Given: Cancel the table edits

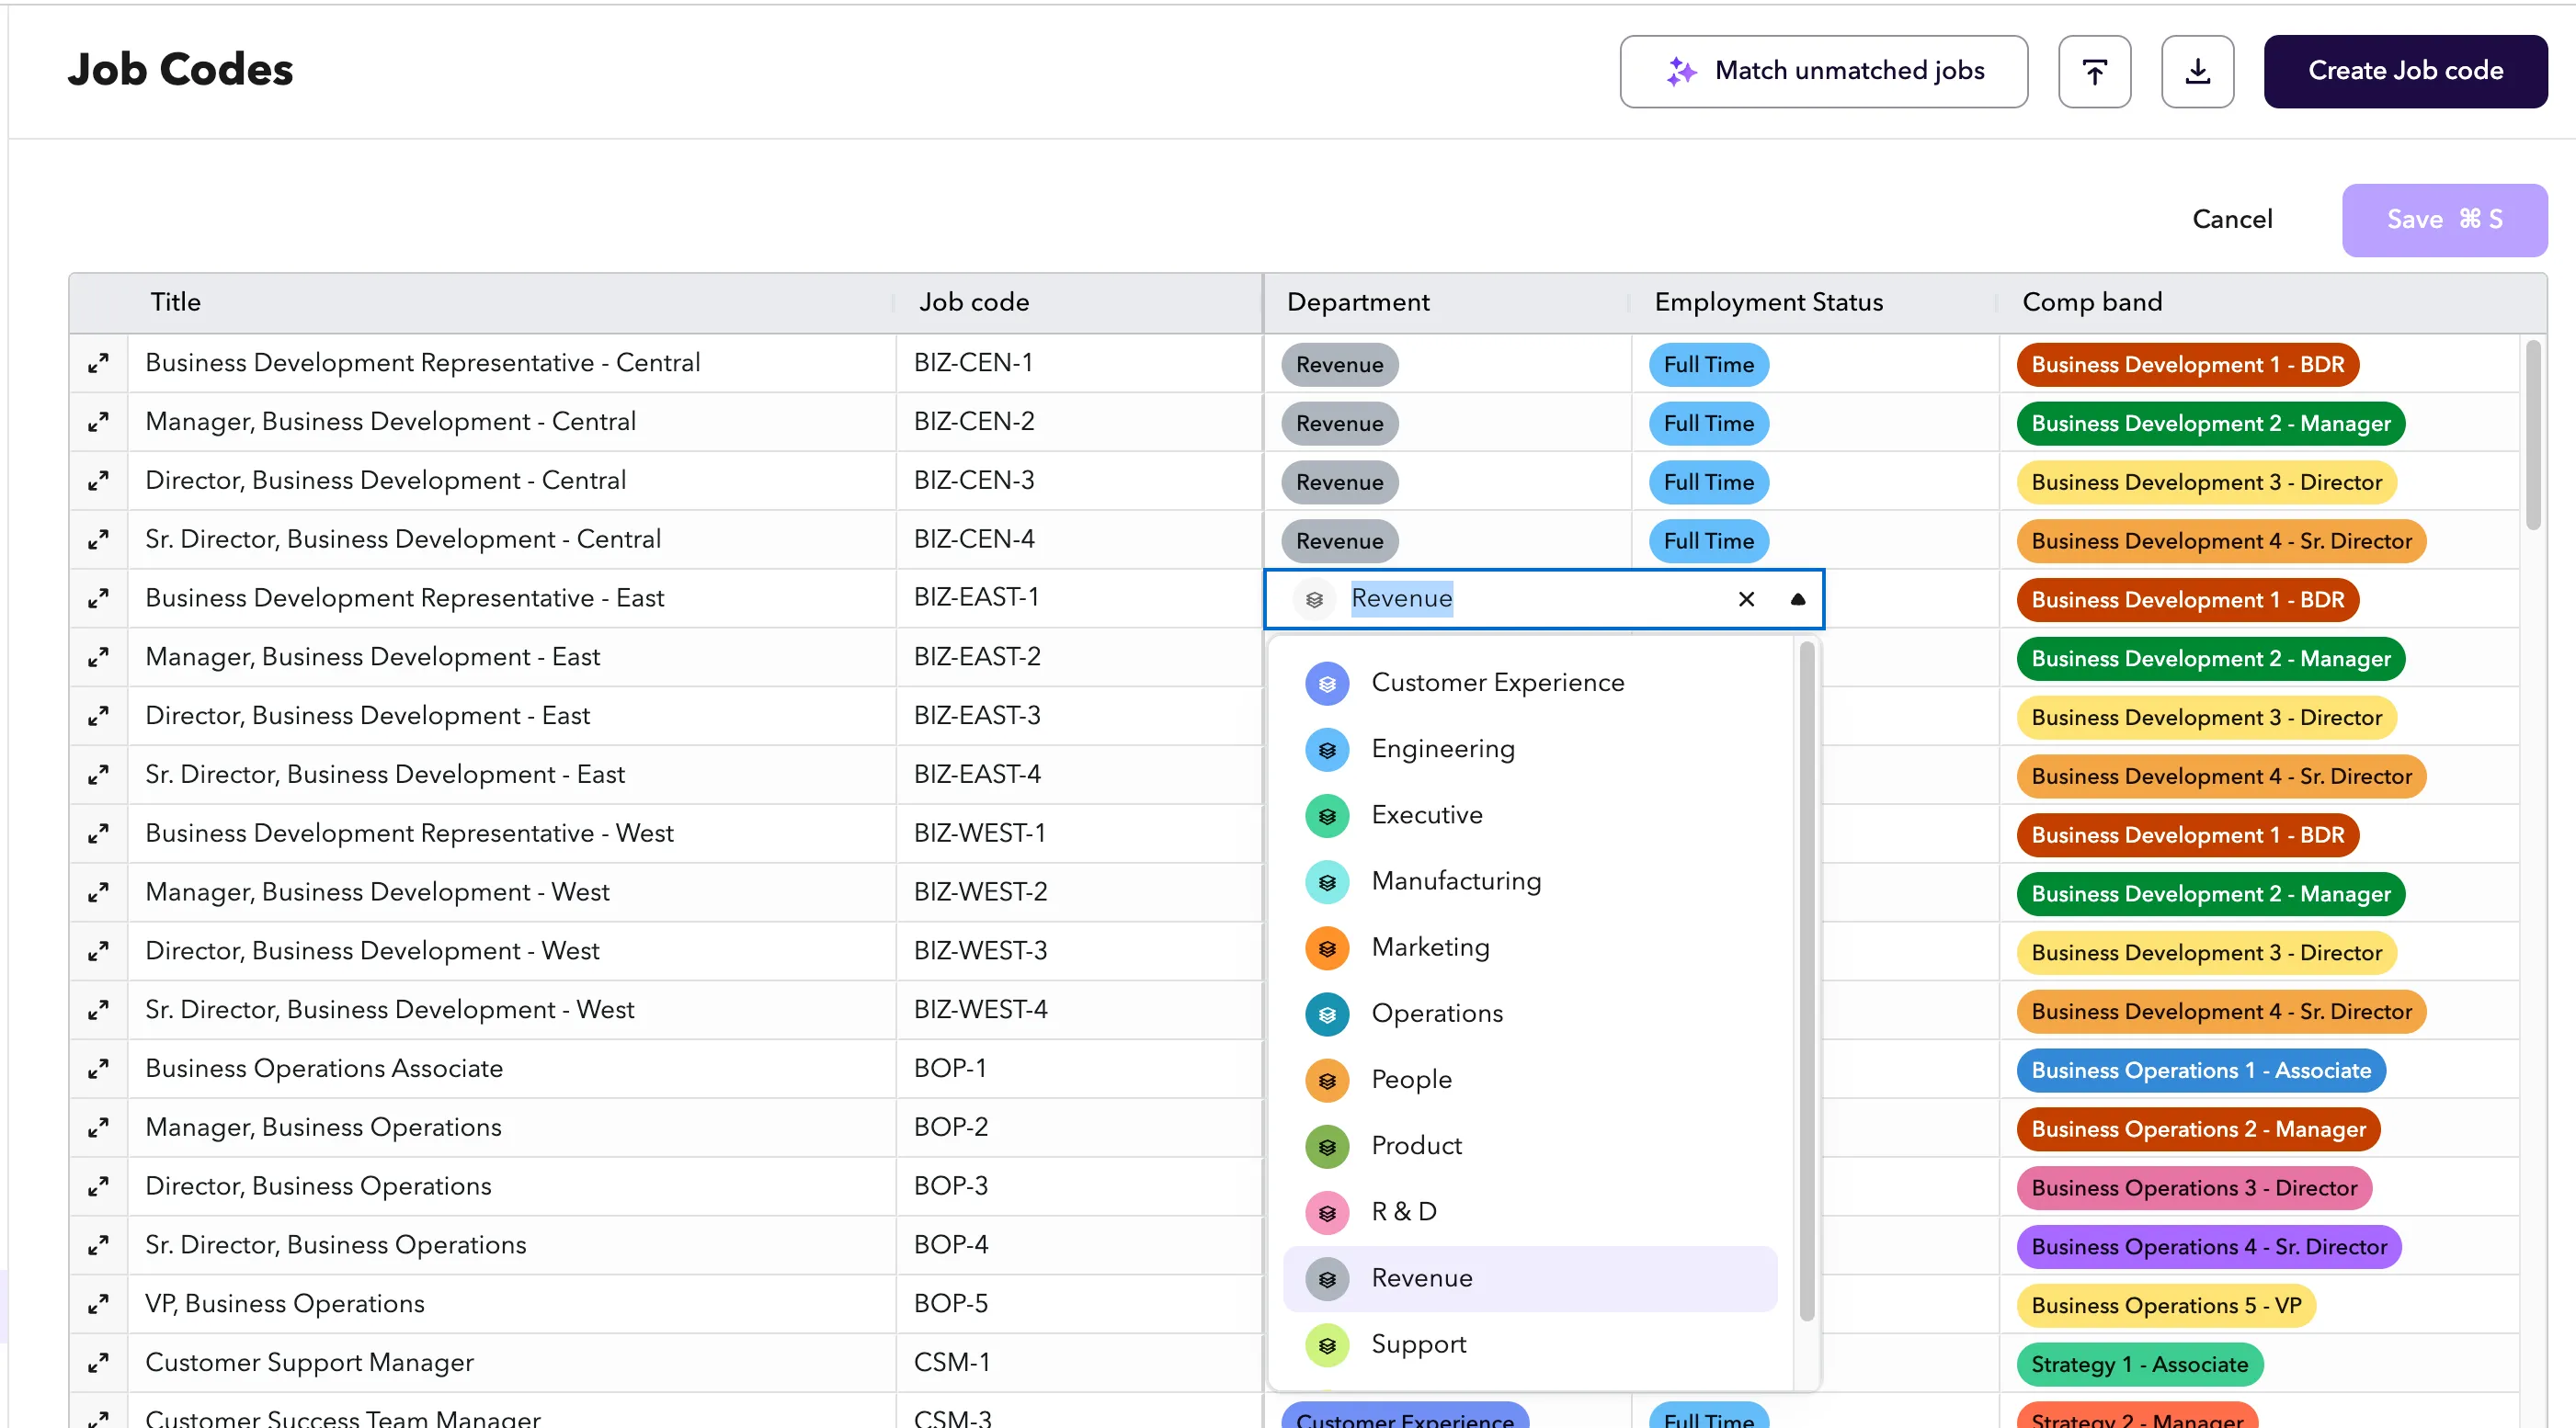Looking at the screenshot, I should 2232,219.
